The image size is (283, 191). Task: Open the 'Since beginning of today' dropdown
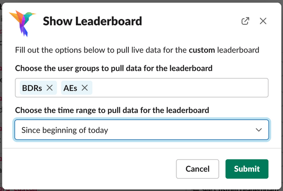pos(141,130)
